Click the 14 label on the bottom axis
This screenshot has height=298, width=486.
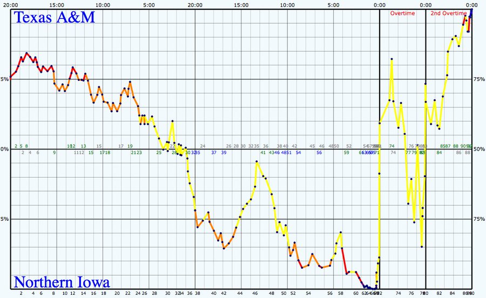point(83,293)
